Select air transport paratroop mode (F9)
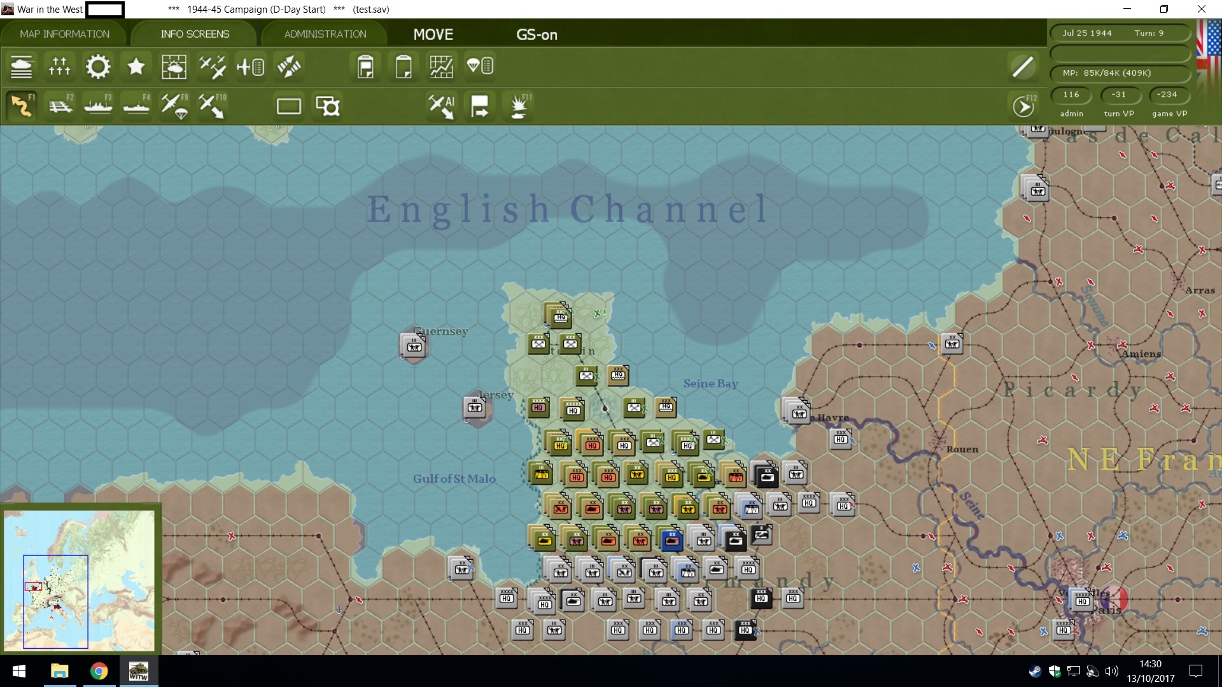Viewport: 1222px width, 687px height. coord(174,106)
